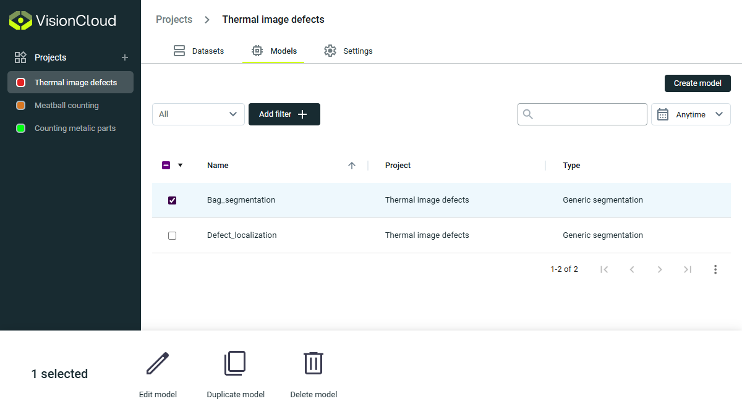Click the search magnifier icon
Viewport: 742px width, 417px height.
(x=527, y=114)
